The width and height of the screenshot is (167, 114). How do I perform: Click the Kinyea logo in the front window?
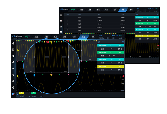coord(17,36)
